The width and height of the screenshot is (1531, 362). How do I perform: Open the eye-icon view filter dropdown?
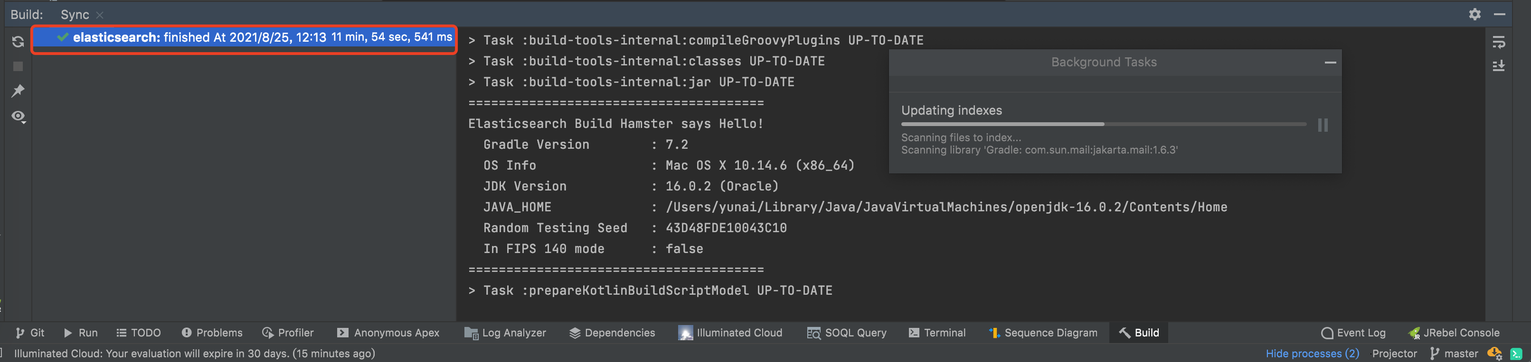19,116
